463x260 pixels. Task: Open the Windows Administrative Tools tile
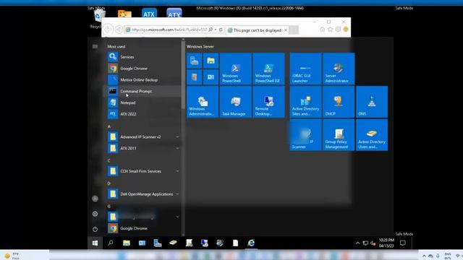(203, 102)
